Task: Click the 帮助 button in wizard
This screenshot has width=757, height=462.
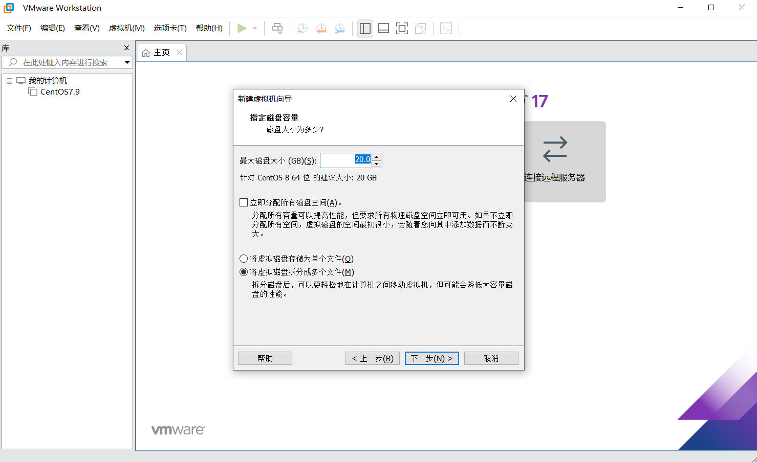Action: coord(265,358)
